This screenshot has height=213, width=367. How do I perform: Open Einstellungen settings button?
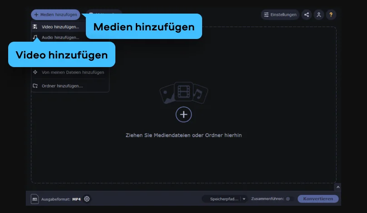coord(280,15)
